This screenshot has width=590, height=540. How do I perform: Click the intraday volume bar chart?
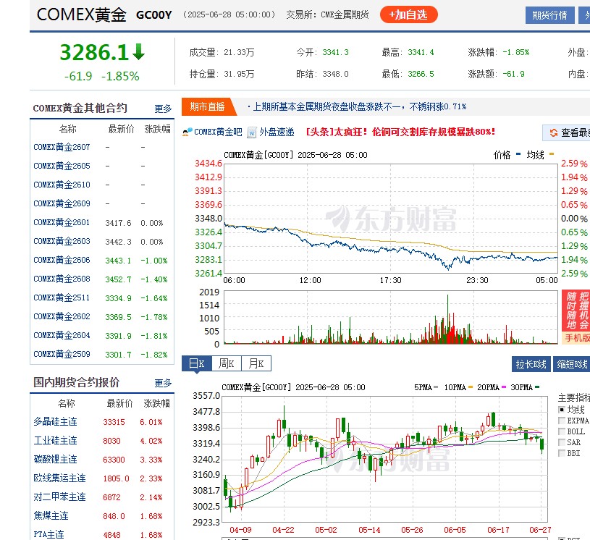(x=391, y=317)
